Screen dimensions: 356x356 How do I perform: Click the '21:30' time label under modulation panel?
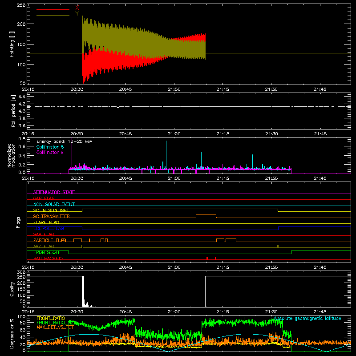(x=271, y=178)
